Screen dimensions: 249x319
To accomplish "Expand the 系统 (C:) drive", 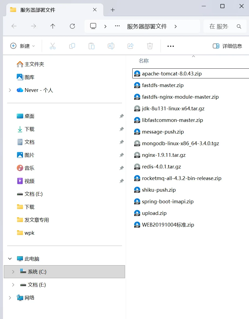I will (x=13, y=272).
